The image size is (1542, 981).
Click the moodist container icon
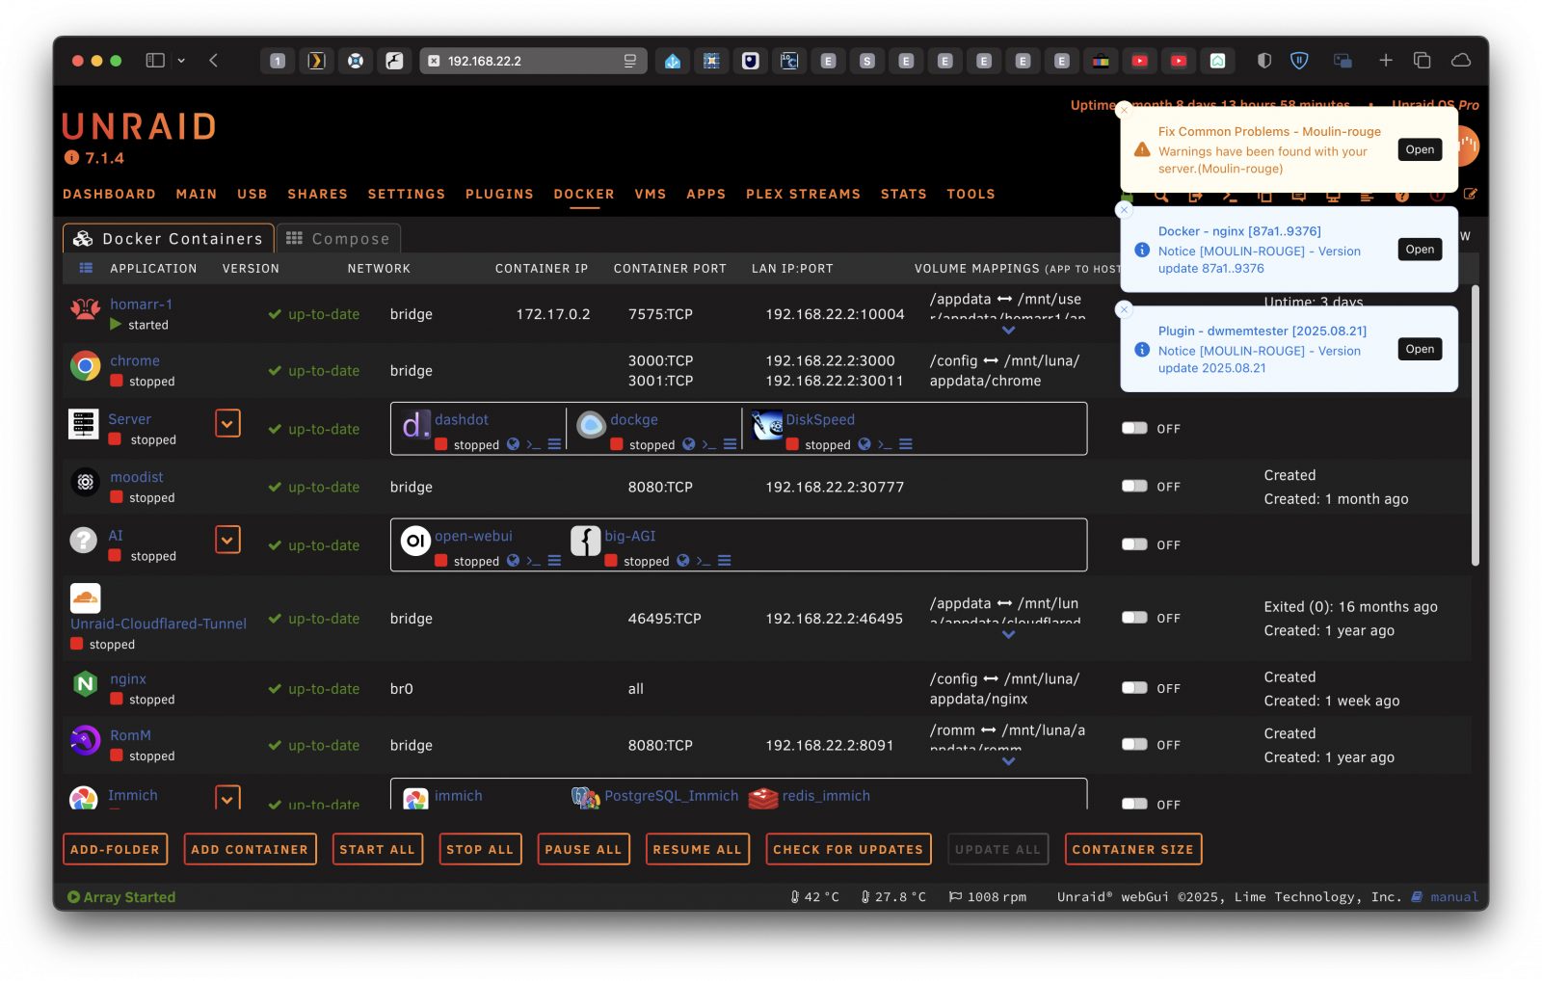[85, 482]
